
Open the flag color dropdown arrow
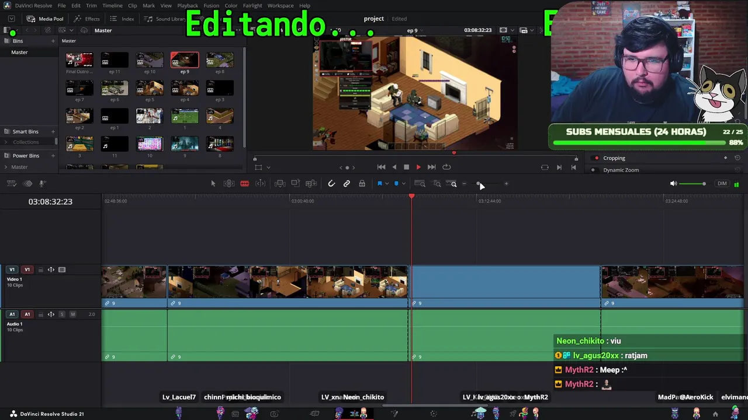386,184
